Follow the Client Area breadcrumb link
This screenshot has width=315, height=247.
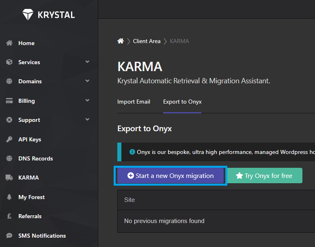pos(147,41)
